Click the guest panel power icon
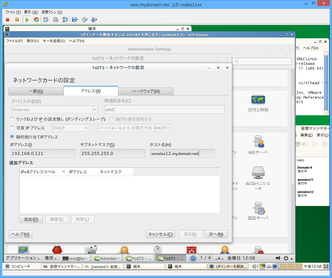Screen dimensions: 332x278 click(286, 258)
